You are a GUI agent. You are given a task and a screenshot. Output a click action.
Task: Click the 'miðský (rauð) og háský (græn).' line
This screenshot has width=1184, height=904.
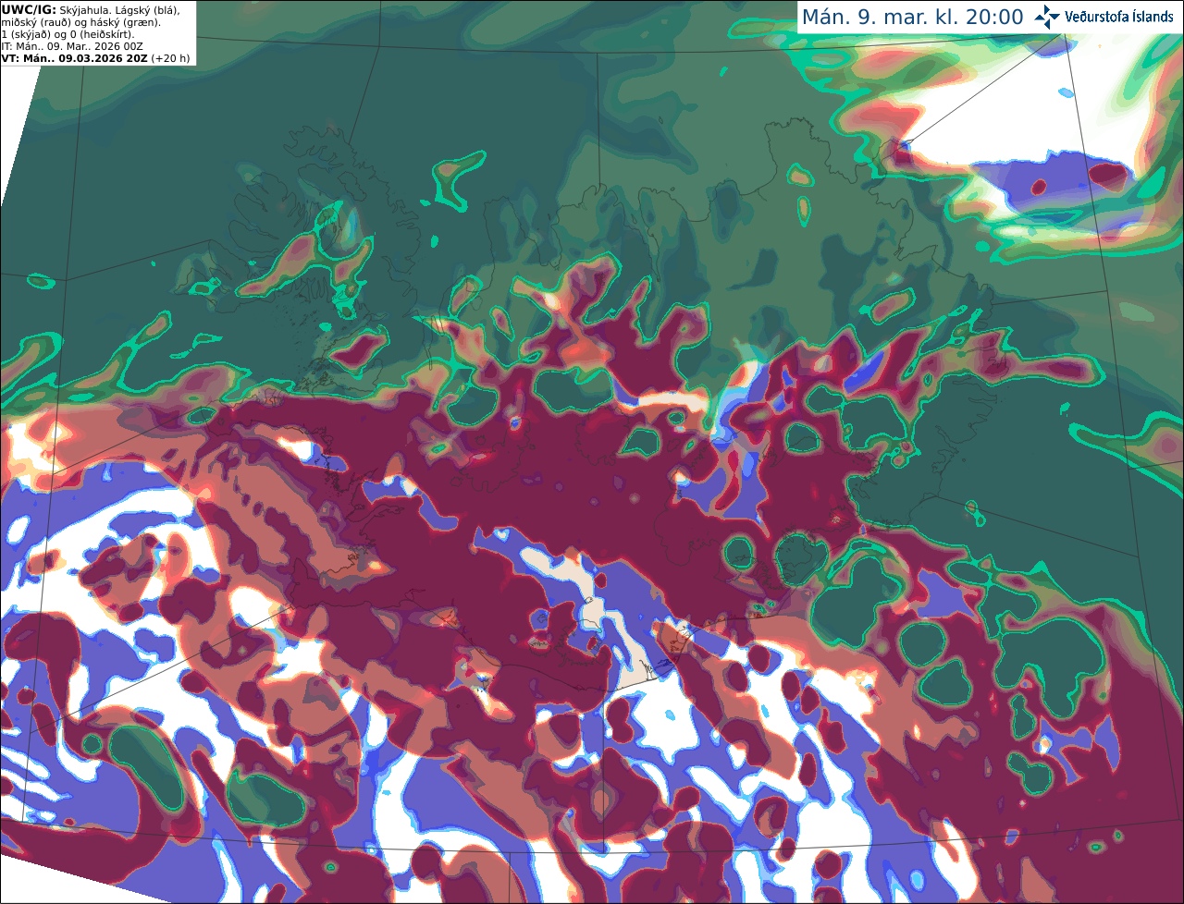[x=80, y=22]
